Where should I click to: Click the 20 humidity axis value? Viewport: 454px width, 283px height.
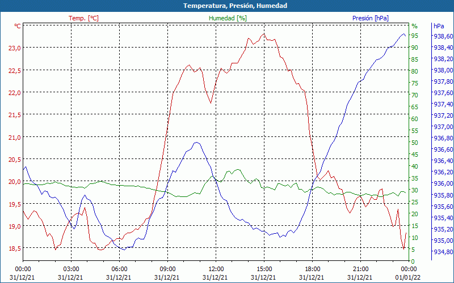[415, 214]
